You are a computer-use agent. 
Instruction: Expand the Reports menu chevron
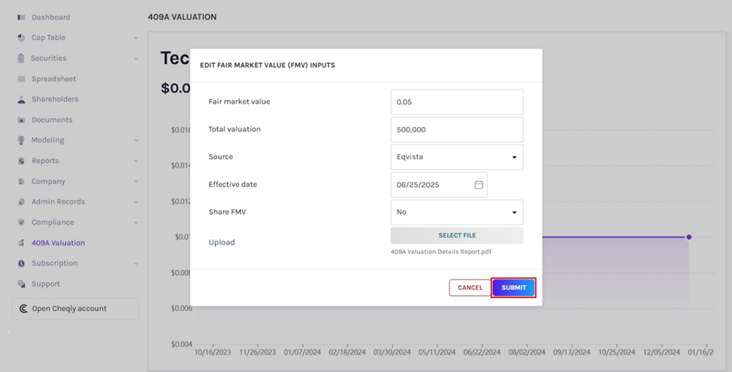click(136, 161)
